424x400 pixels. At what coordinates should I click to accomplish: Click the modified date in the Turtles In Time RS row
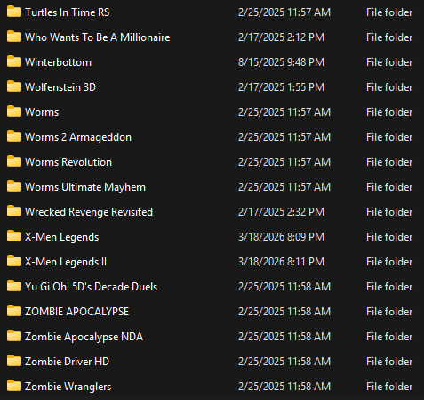[x=284, y=12]
